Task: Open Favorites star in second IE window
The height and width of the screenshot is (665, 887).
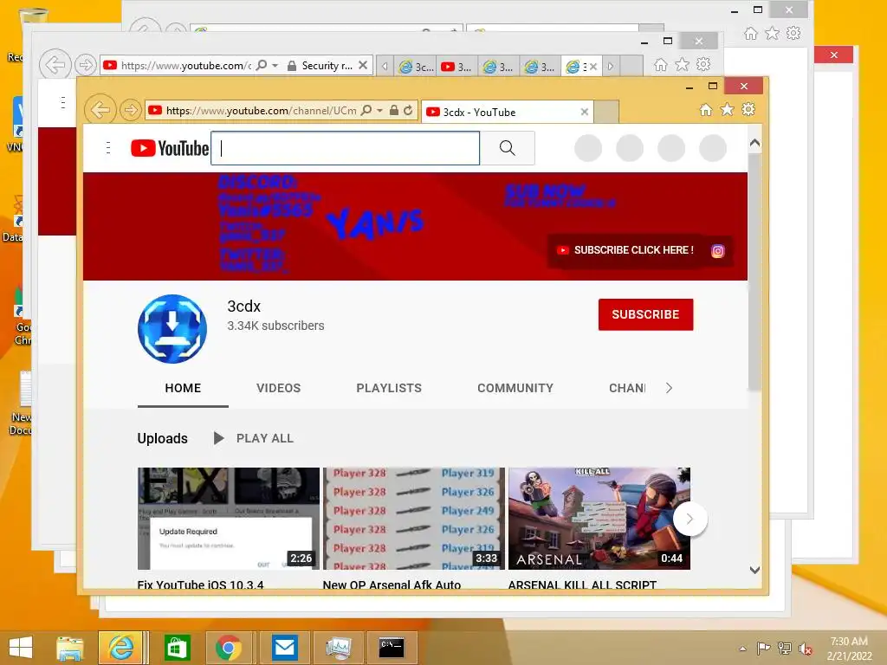Action: 683,64
